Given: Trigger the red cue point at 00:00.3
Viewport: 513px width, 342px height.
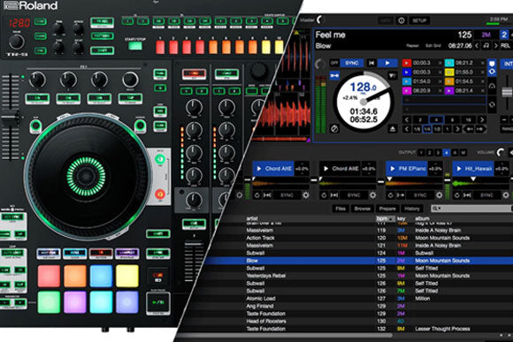Looking at the screenshot, I should (x=407, y=63).
